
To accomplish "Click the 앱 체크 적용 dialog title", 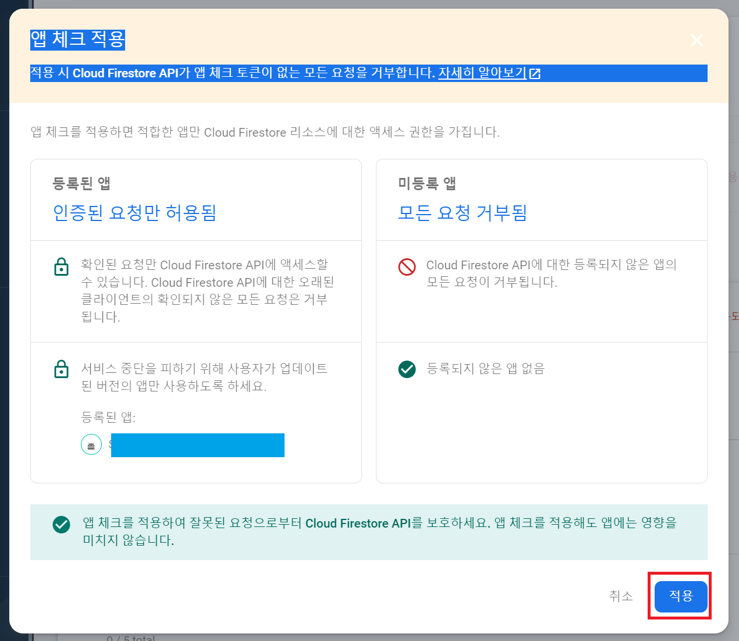I will tap(77, 40).
